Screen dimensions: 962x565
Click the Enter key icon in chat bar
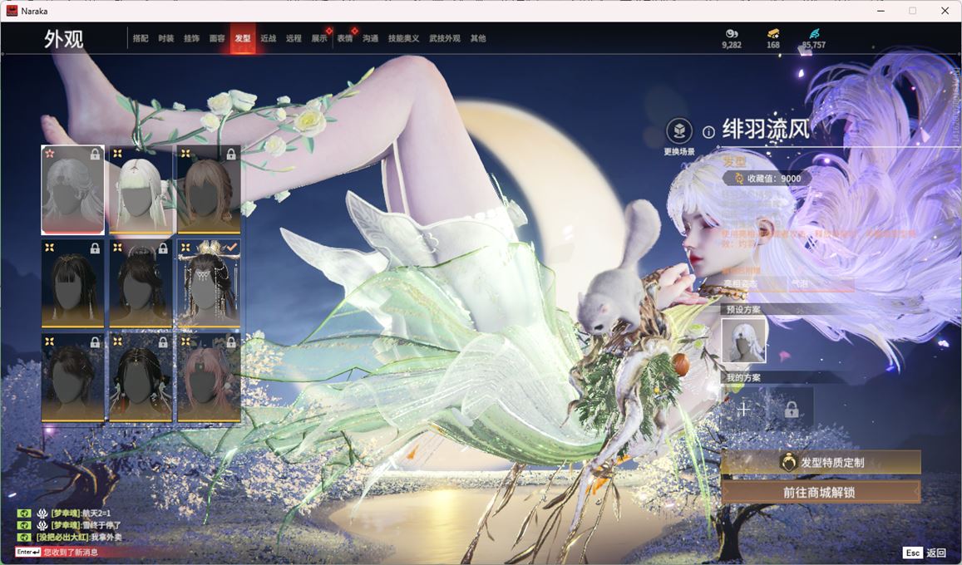tap(27, 553)
